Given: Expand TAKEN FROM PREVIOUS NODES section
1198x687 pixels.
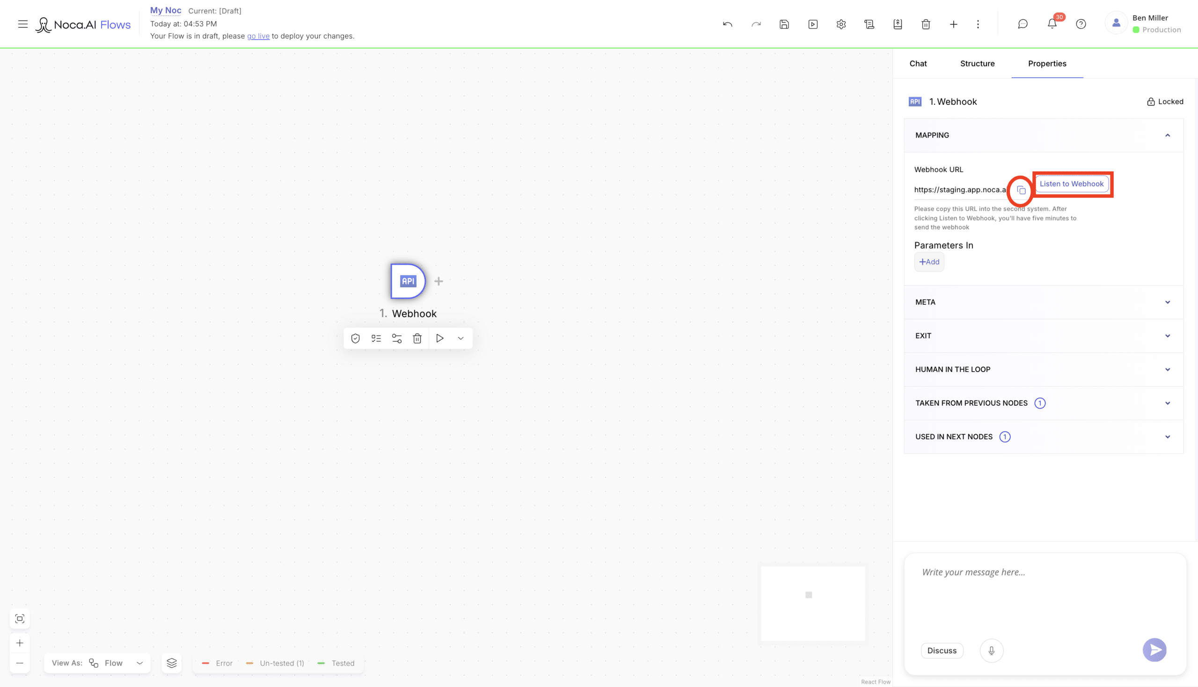Looking at the screenshot, I should (1044, 403).
